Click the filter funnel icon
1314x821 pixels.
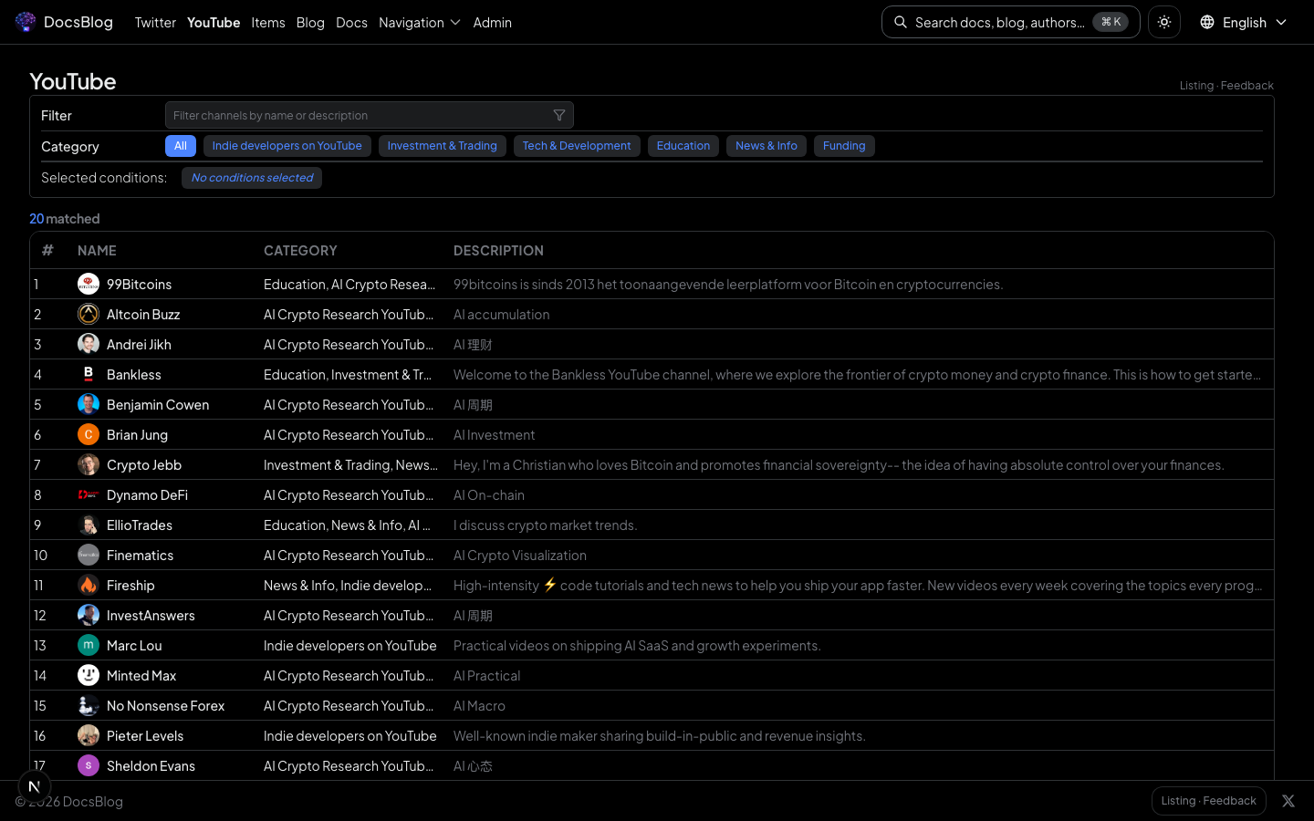(x=559, y=115)
